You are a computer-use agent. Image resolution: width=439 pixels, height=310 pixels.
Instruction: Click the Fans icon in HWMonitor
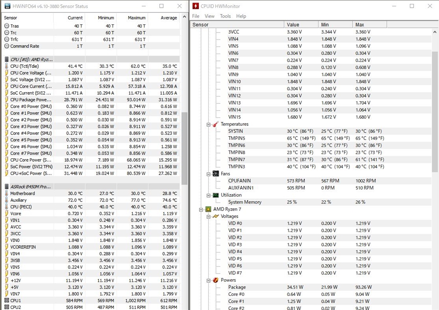[216, 174]
